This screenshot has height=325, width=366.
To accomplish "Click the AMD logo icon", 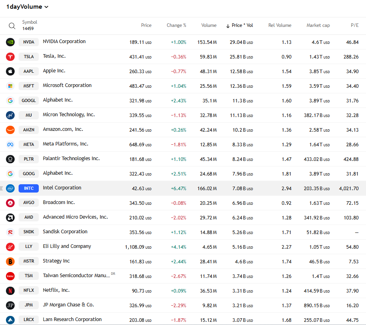I will coord(10,217).
